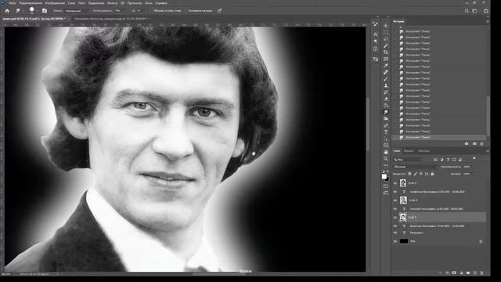Select the Pen tool
This screenshot has height=282, width=501.
pos(386,125)
